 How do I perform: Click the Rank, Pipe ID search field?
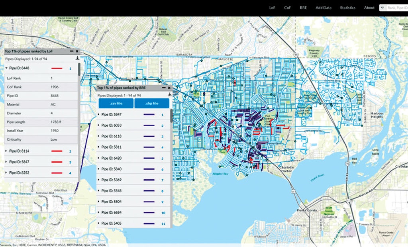(397, 8)
